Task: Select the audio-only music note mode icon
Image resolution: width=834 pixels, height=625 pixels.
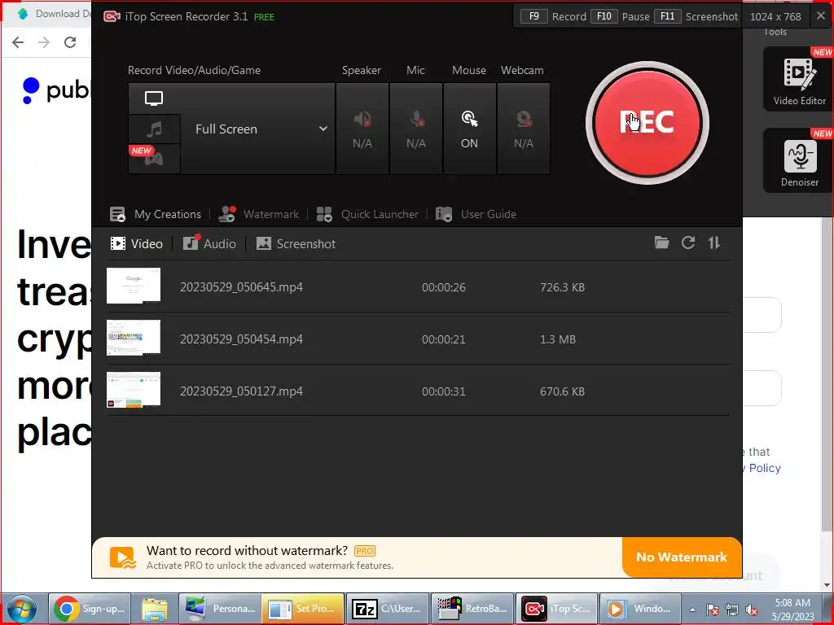Action: 154,129
